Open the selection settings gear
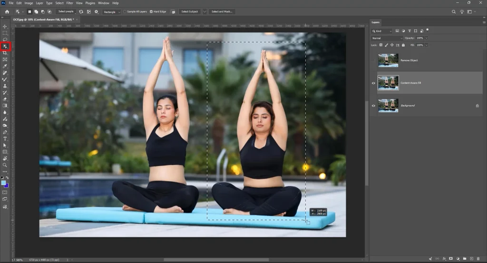 point(96,12)
